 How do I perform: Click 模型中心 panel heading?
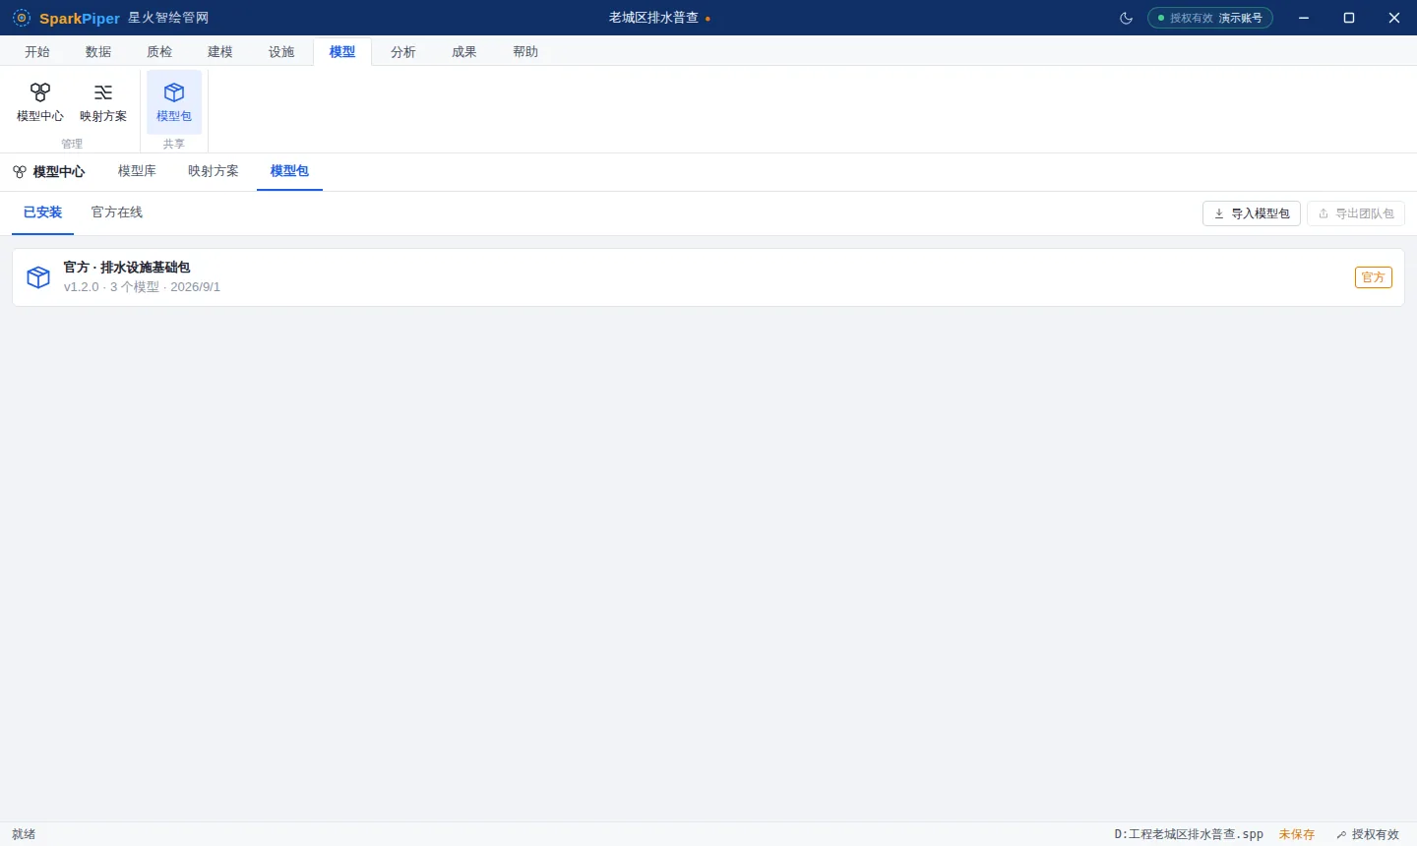(x=48, y=172)
